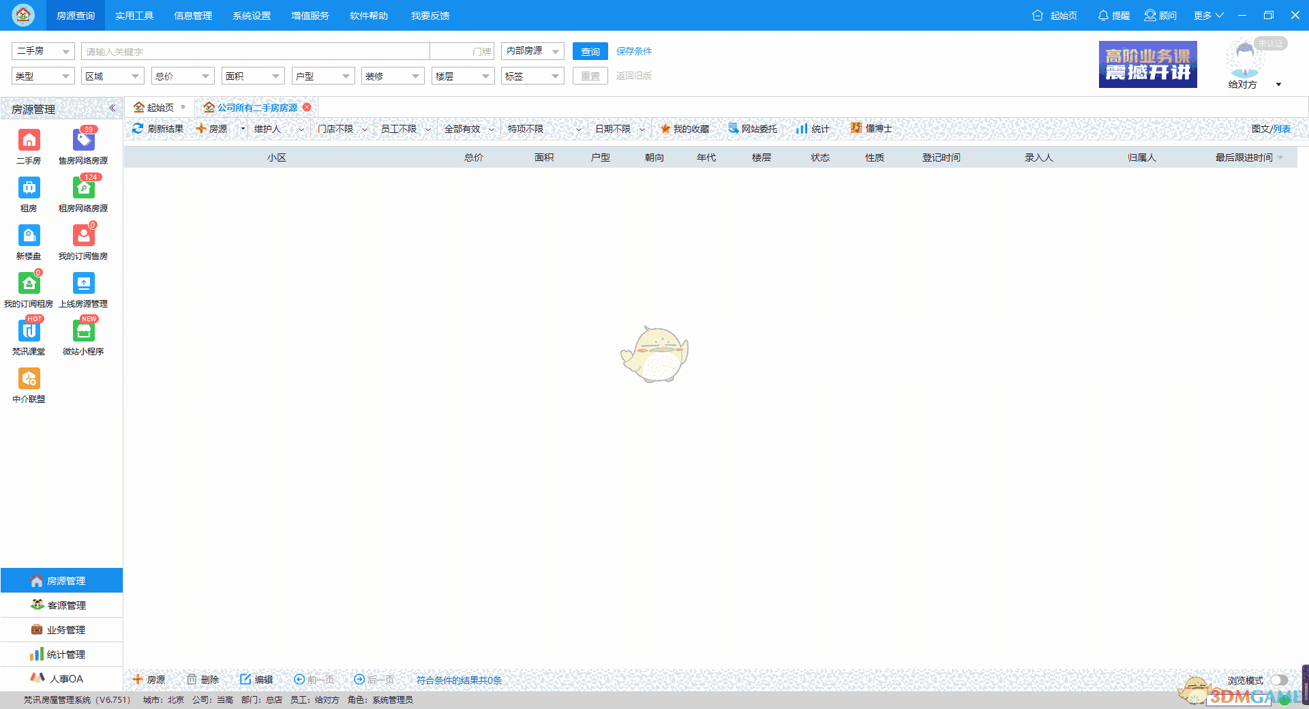Go to 后一页 next page
Image resolution: width=1309 pixels, height=709 pixels.
pos(374,680)
